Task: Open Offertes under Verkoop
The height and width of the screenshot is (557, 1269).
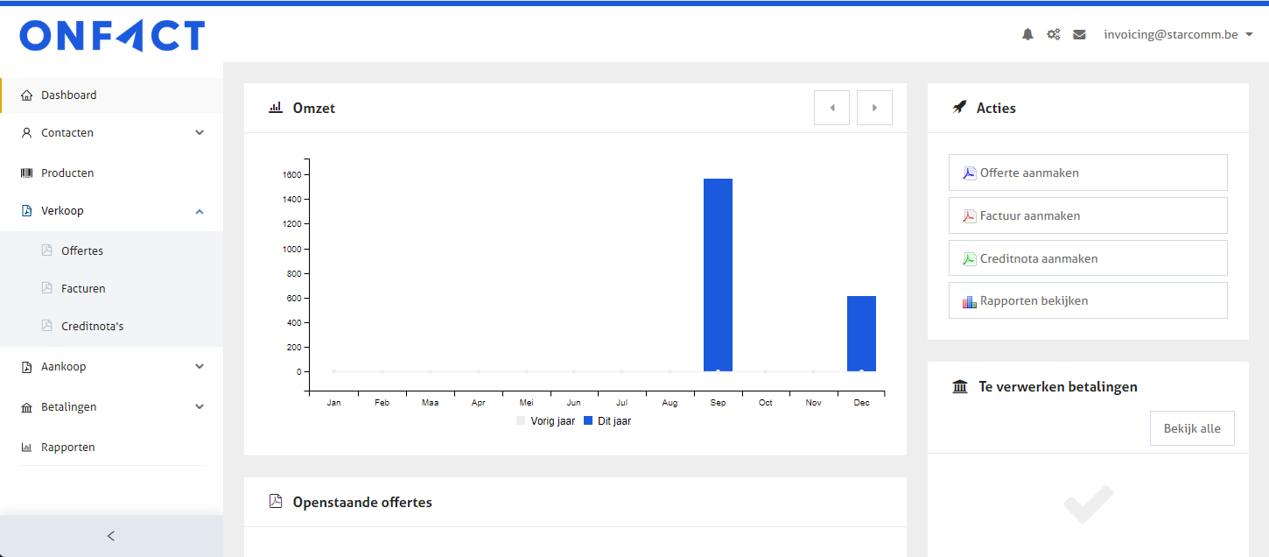Action: point(82,251)
